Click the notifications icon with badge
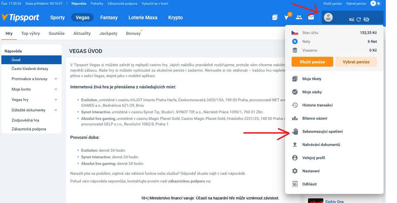 [287, 18]
